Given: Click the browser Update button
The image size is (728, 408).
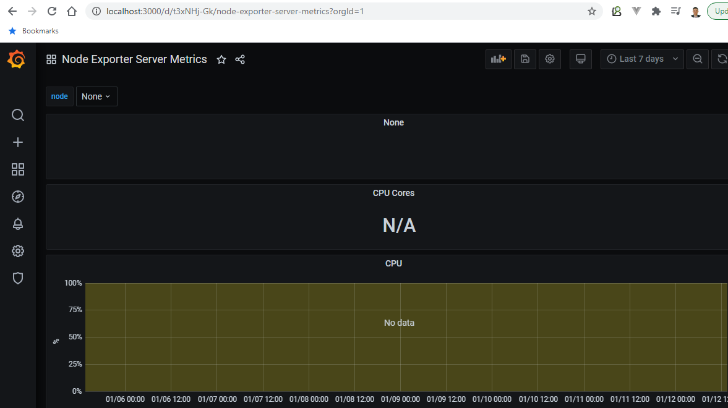Looking at the screenshot, I should (717, 11).
